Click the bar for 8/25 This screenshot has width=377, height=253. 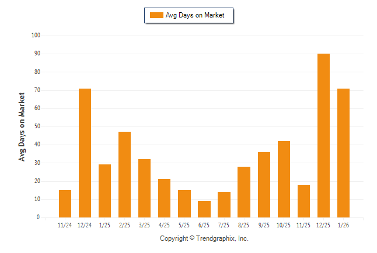[x=244, y=192]
